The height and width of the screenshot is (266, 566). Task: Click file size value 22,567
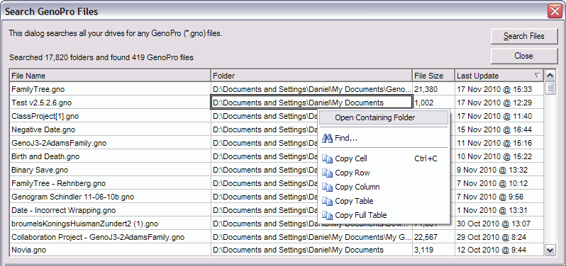tap(426, 237)
